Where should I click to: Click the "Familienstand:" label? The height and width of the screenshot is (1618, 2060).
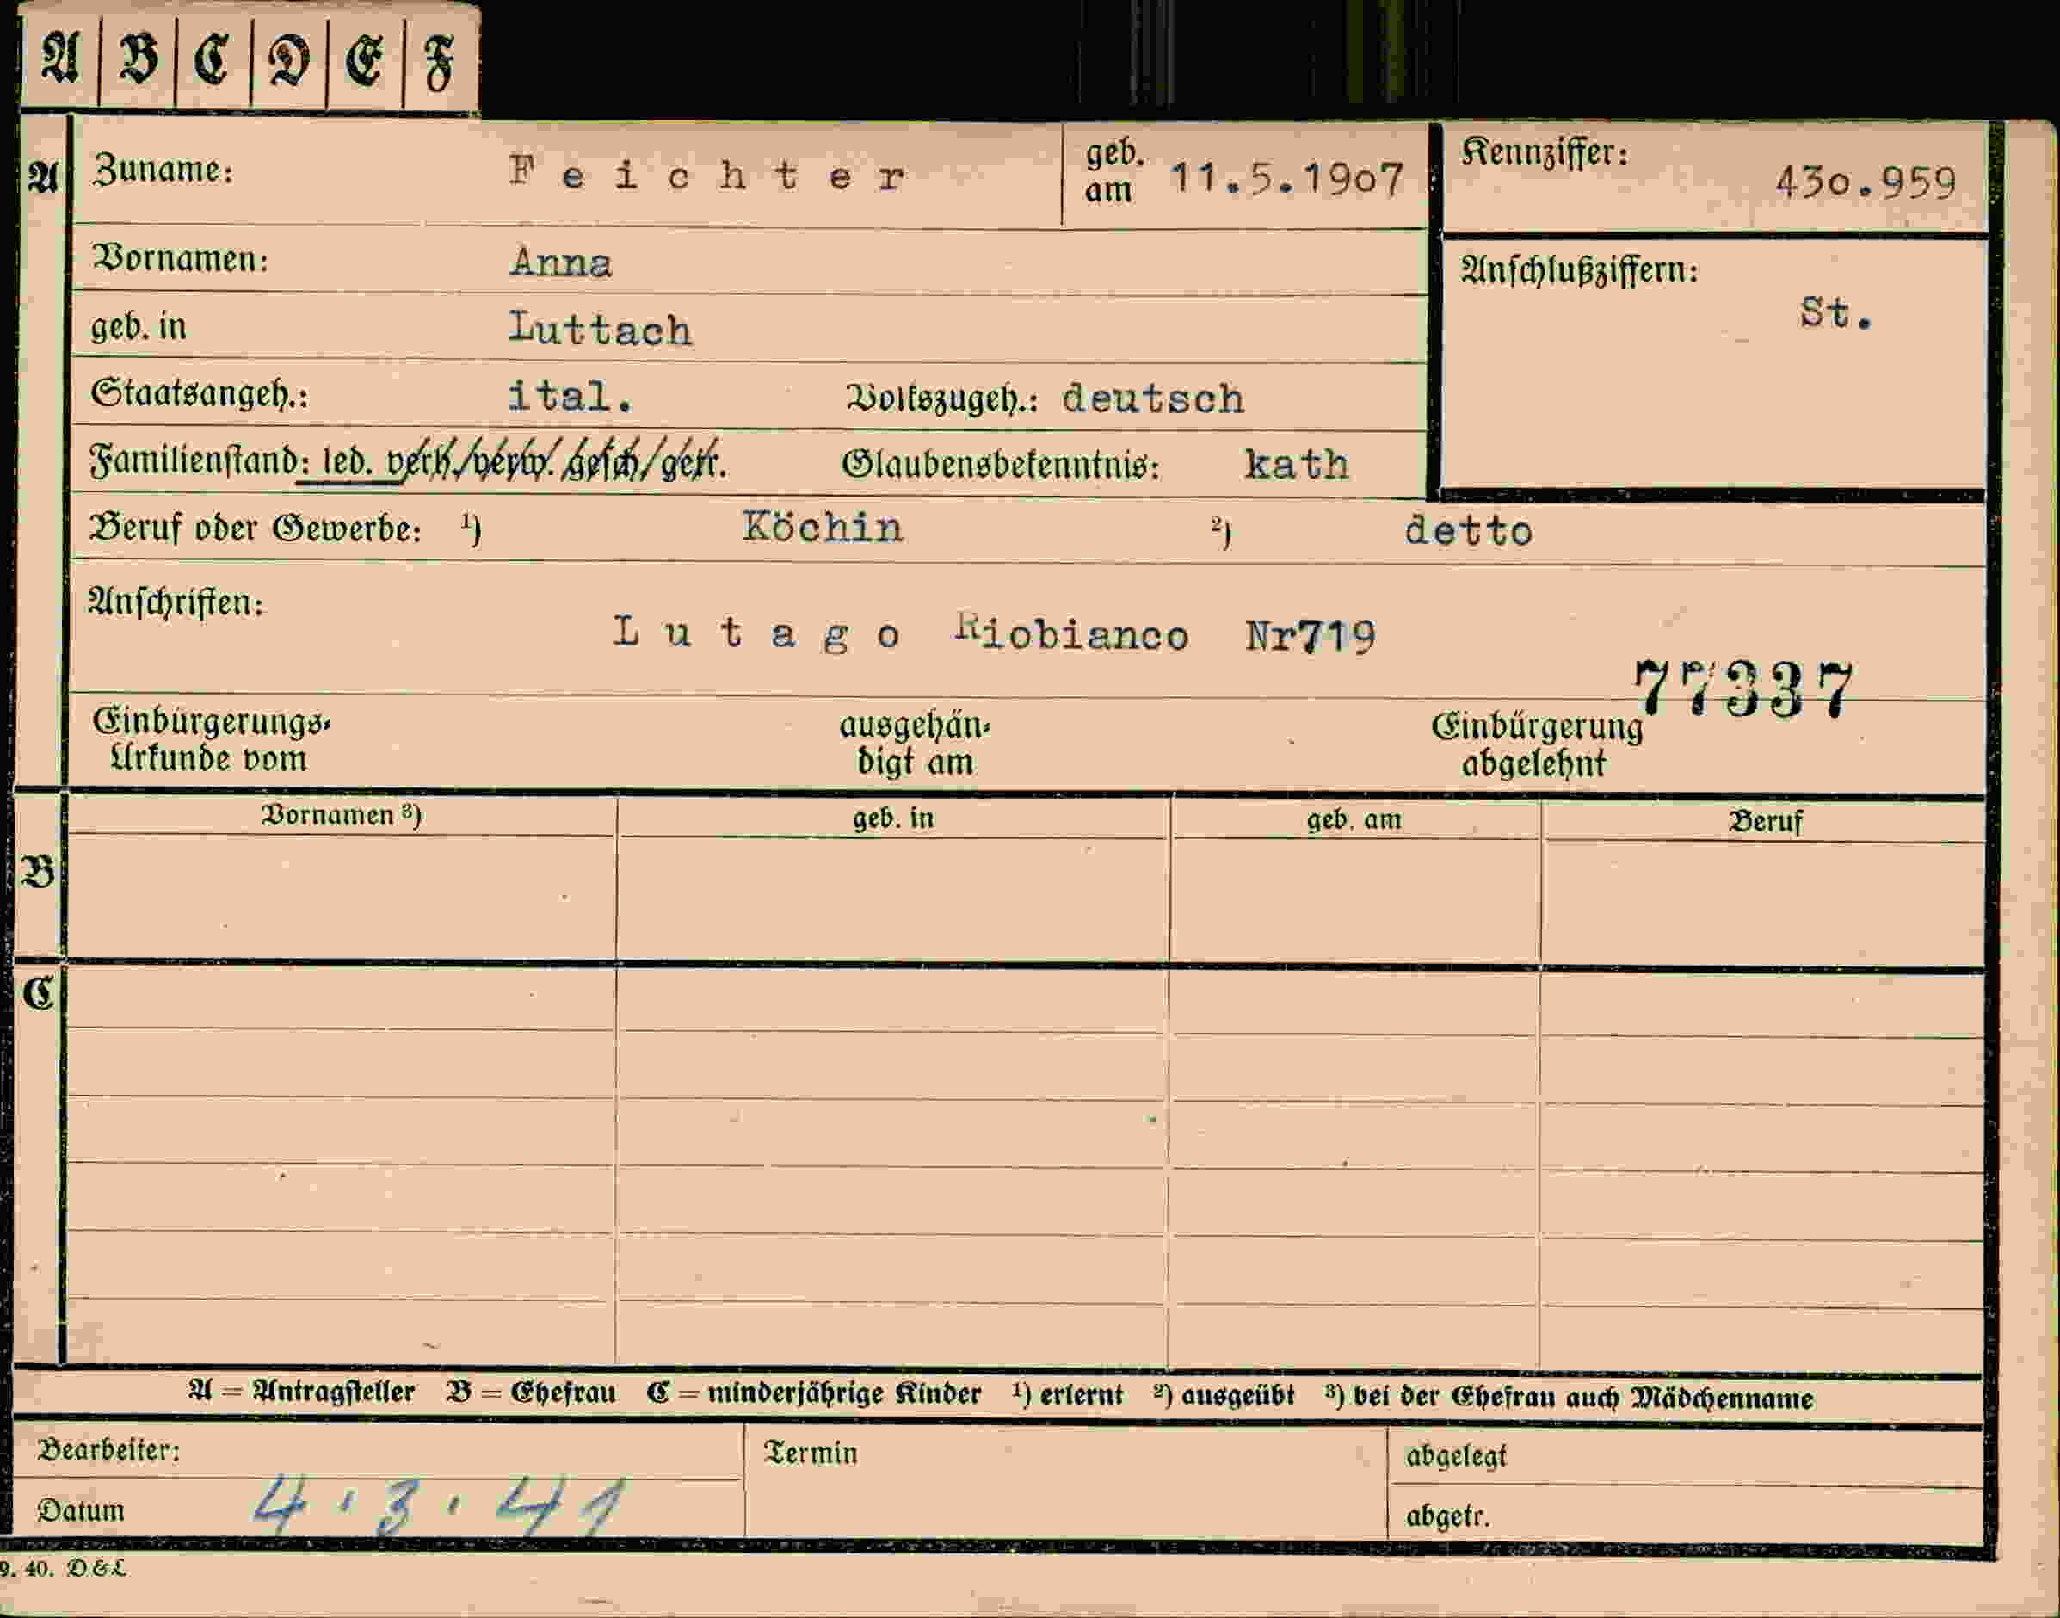(x=199, y=461)
